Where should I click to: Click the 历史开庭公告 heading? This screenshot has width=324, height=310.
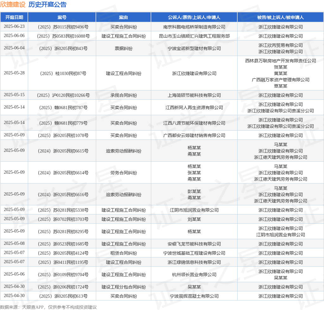coord(47,4)
